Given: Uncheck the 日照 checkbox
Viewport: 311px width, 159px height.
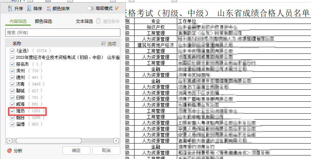Looking at the screenshot, I should coord(12,98).
